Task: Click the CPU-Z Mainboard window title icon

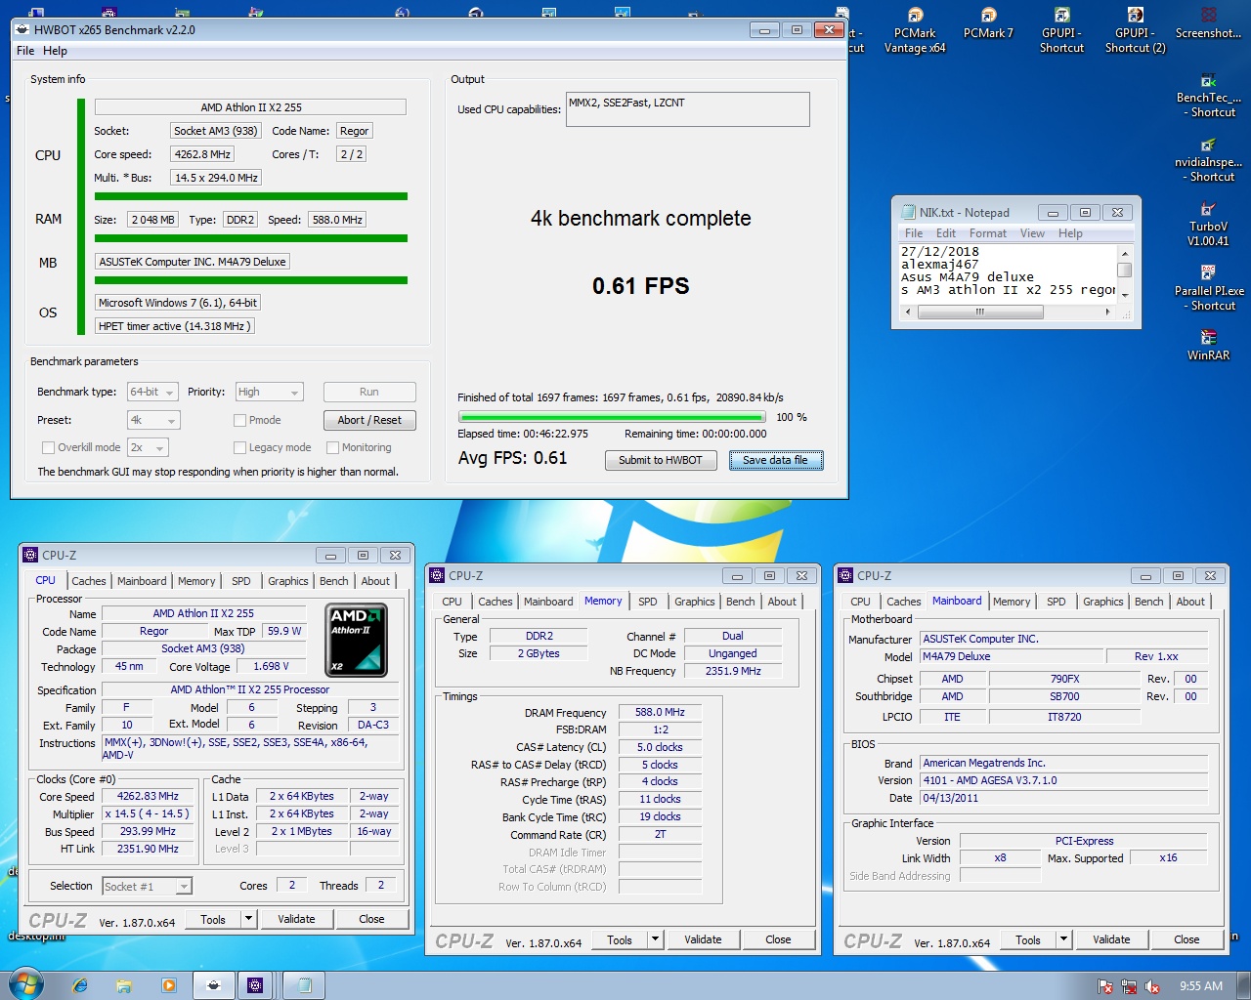Action: [x=846, y=575]
